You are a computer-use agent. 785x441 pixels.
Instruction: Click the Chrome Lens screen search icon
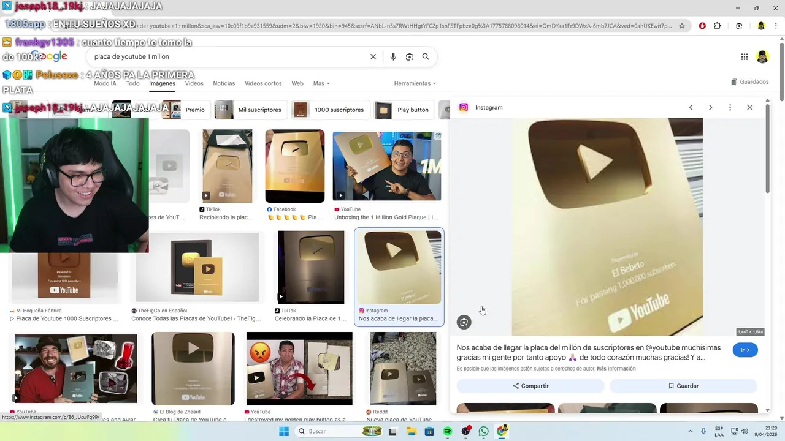(739, 26)
